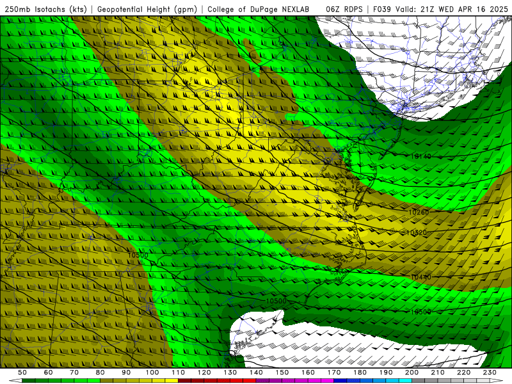
Task: Click the 80 knot color scale label
Action: pyautogui.click(x=100, y=372)
